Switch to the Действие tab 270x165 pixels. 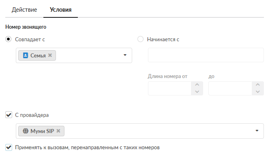24,9
